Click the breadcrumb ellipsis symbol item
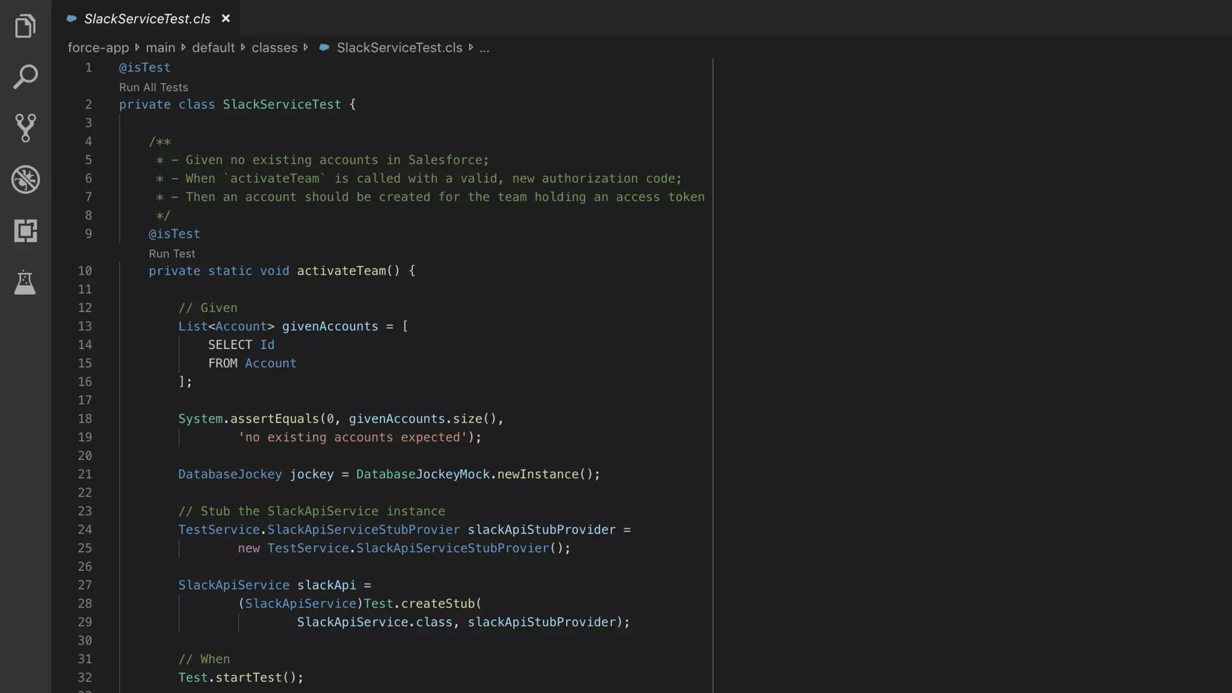The height and width of the screenshot is (693, 1232). [x=484, y=48]
